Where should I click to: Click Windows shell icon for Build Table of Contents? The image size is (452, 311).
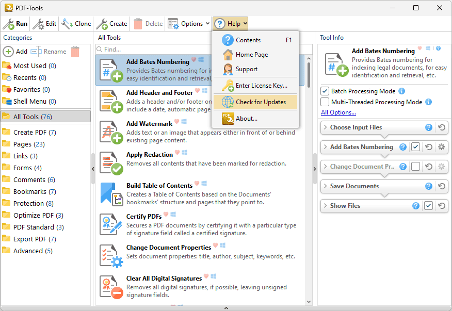204,183
